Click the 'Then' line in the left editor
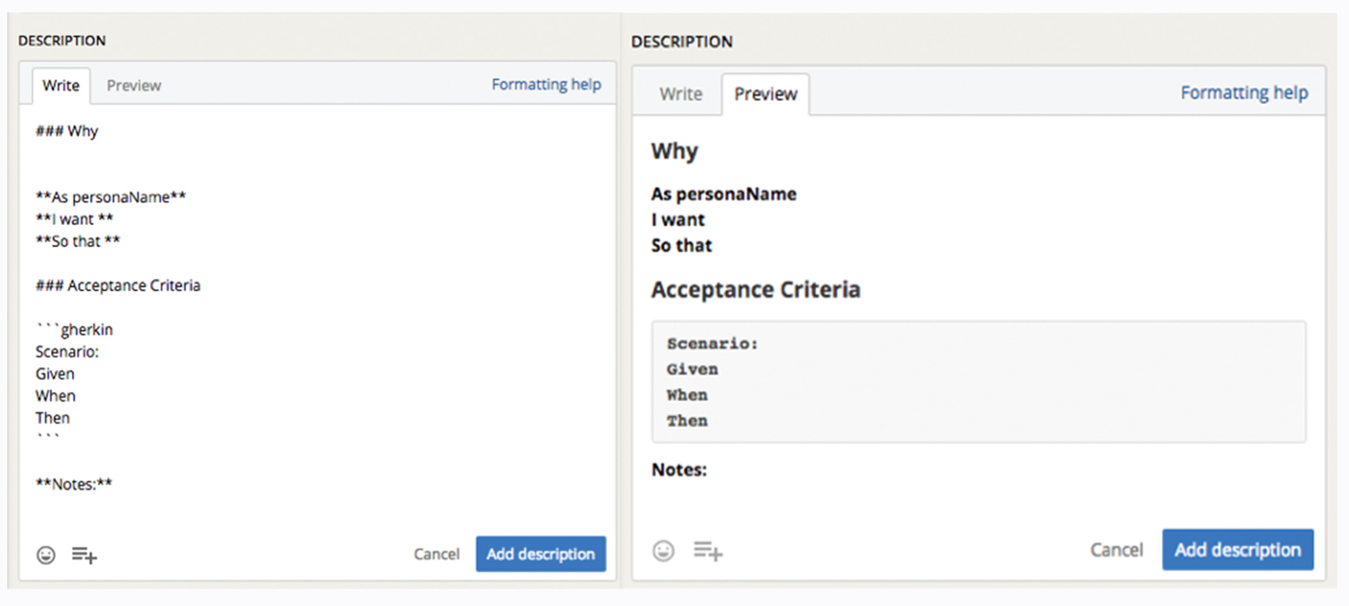 pyautogui.click(x=52, y=418)
